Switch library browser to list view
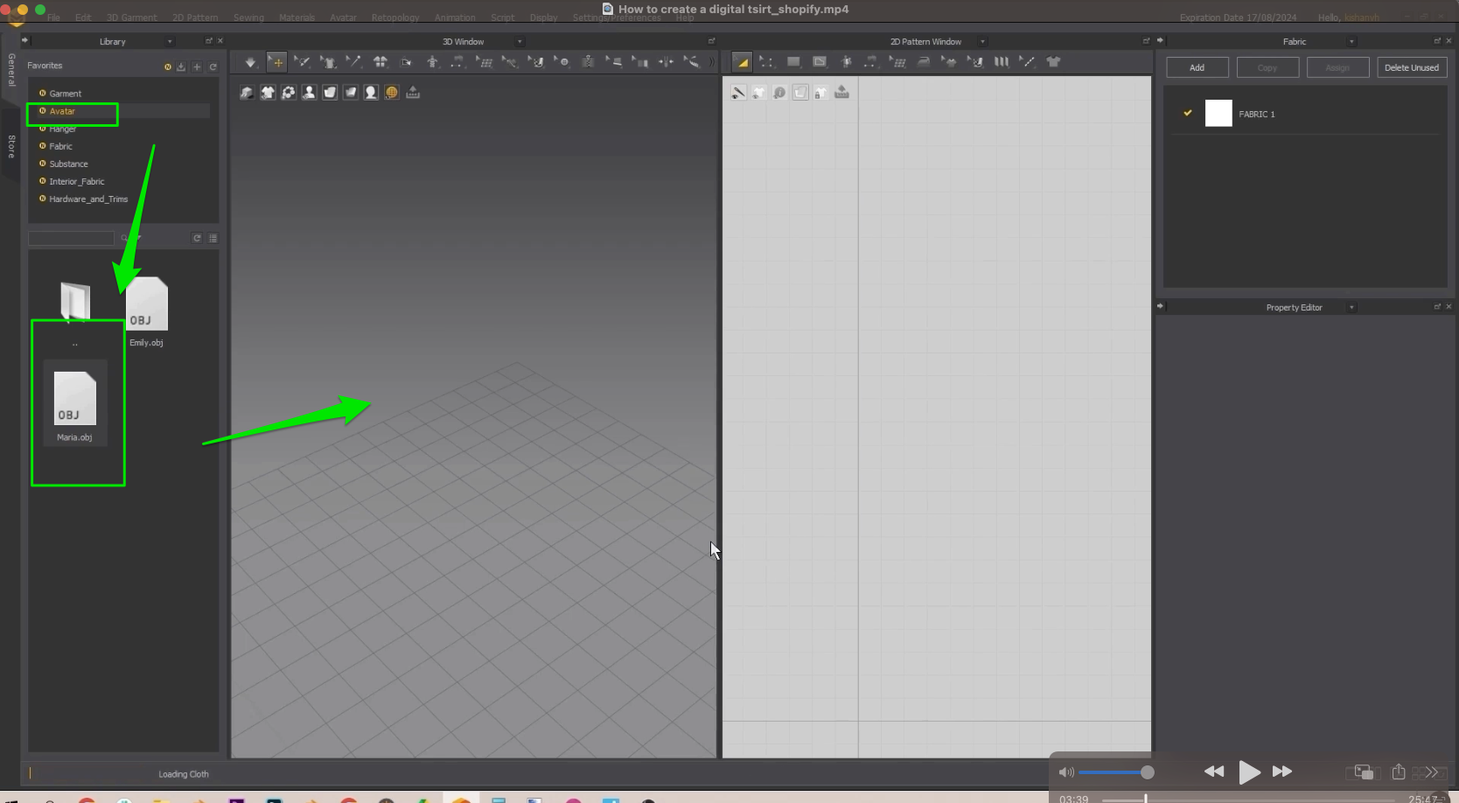This screenshot has height=803, width=1459. click(213, 238)
